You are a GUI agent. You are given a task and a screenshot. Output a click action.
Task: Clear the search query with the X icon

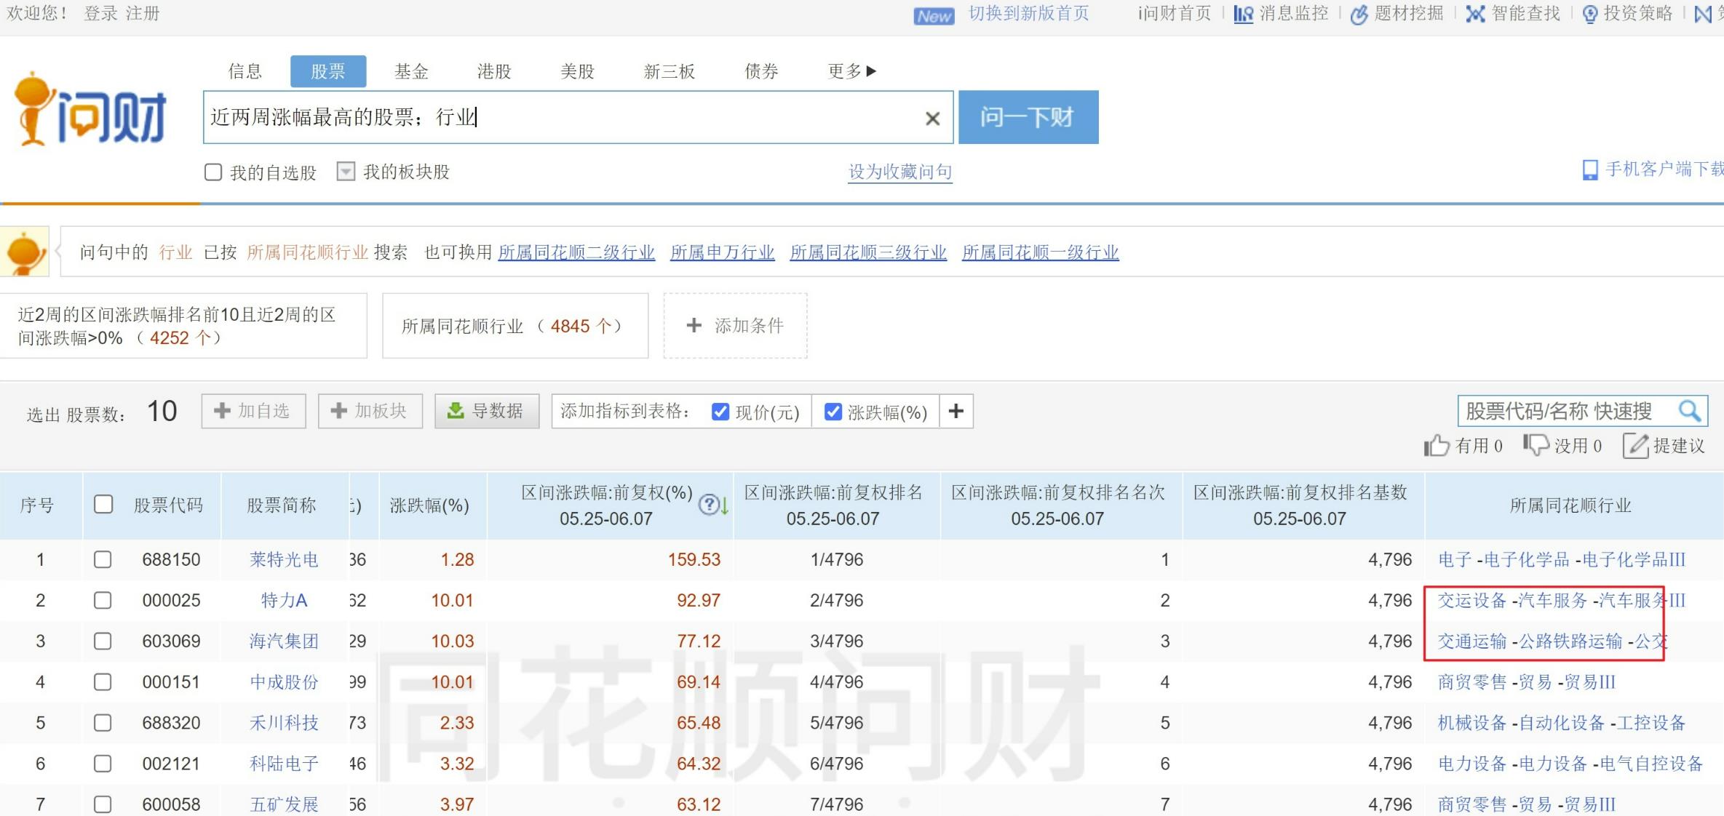pos(932,118)
